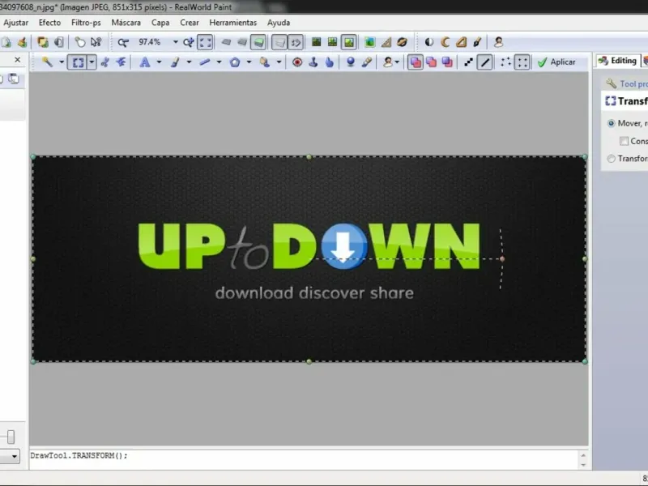Viewport: 648px width, 486px height.
Task: Toggle the jagged pixel line mode
Action: click(468, 62)
